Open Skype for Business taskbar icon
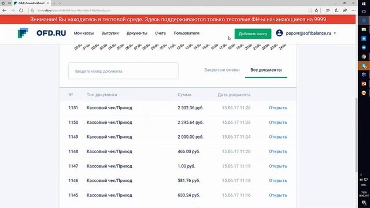Screen dimensions: 370x208 click(x=364, y=66)
